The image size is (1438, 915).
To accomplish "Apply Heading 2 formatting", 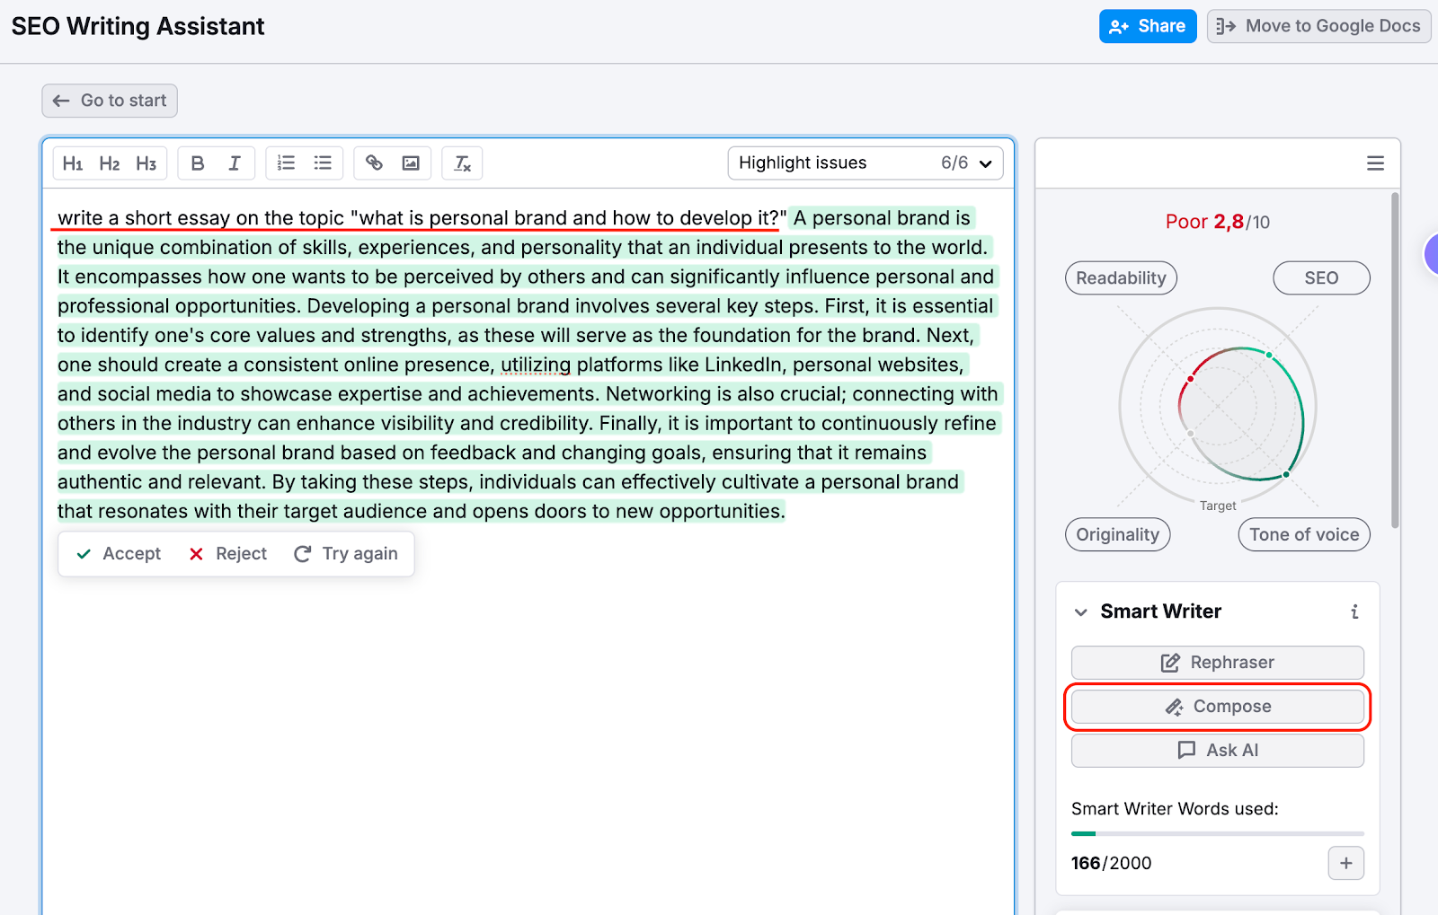I will pyautogui.click(x=109, y=163).
